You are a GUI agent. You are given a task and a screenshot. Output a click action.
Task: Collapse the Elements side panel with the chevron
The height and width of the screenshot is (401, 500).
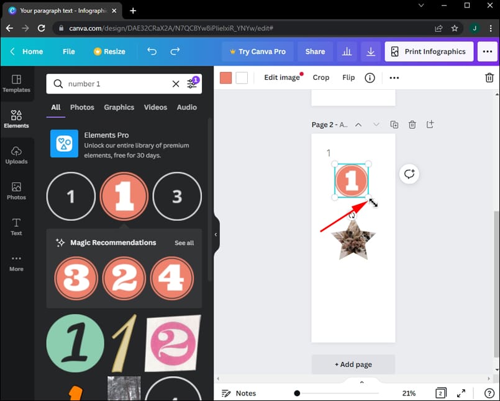point(216,234)
